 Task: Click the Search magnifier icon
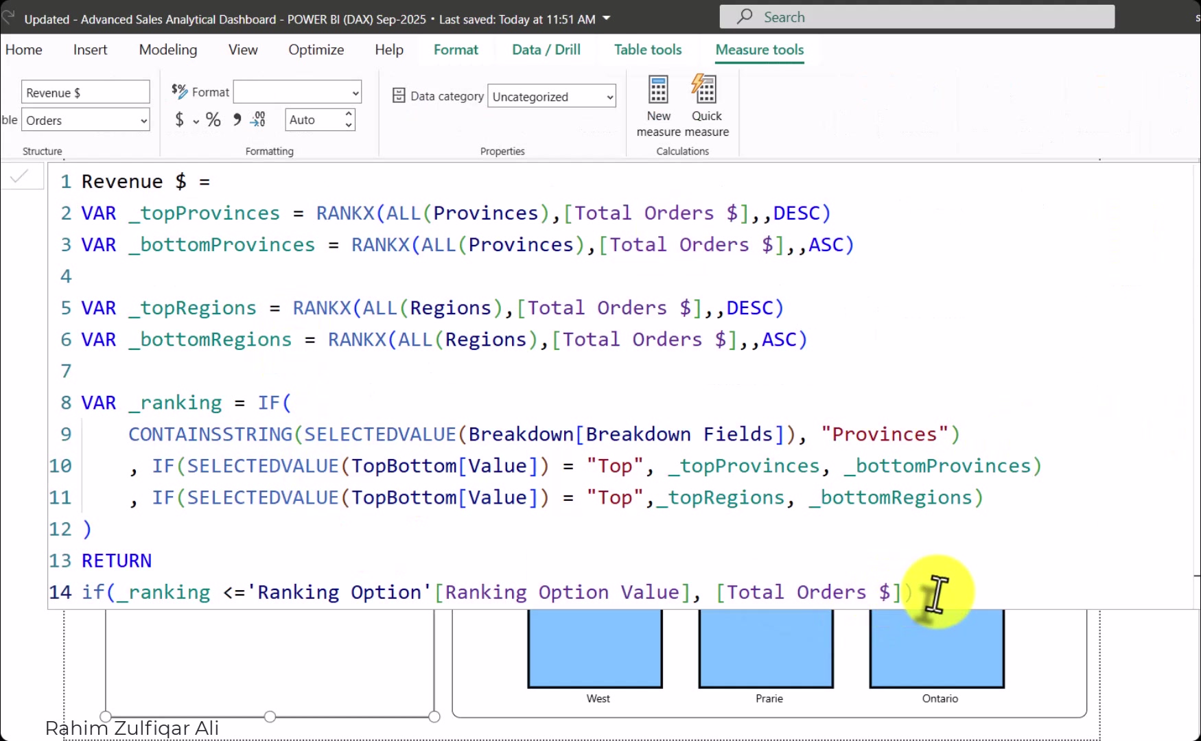[745, 16]
